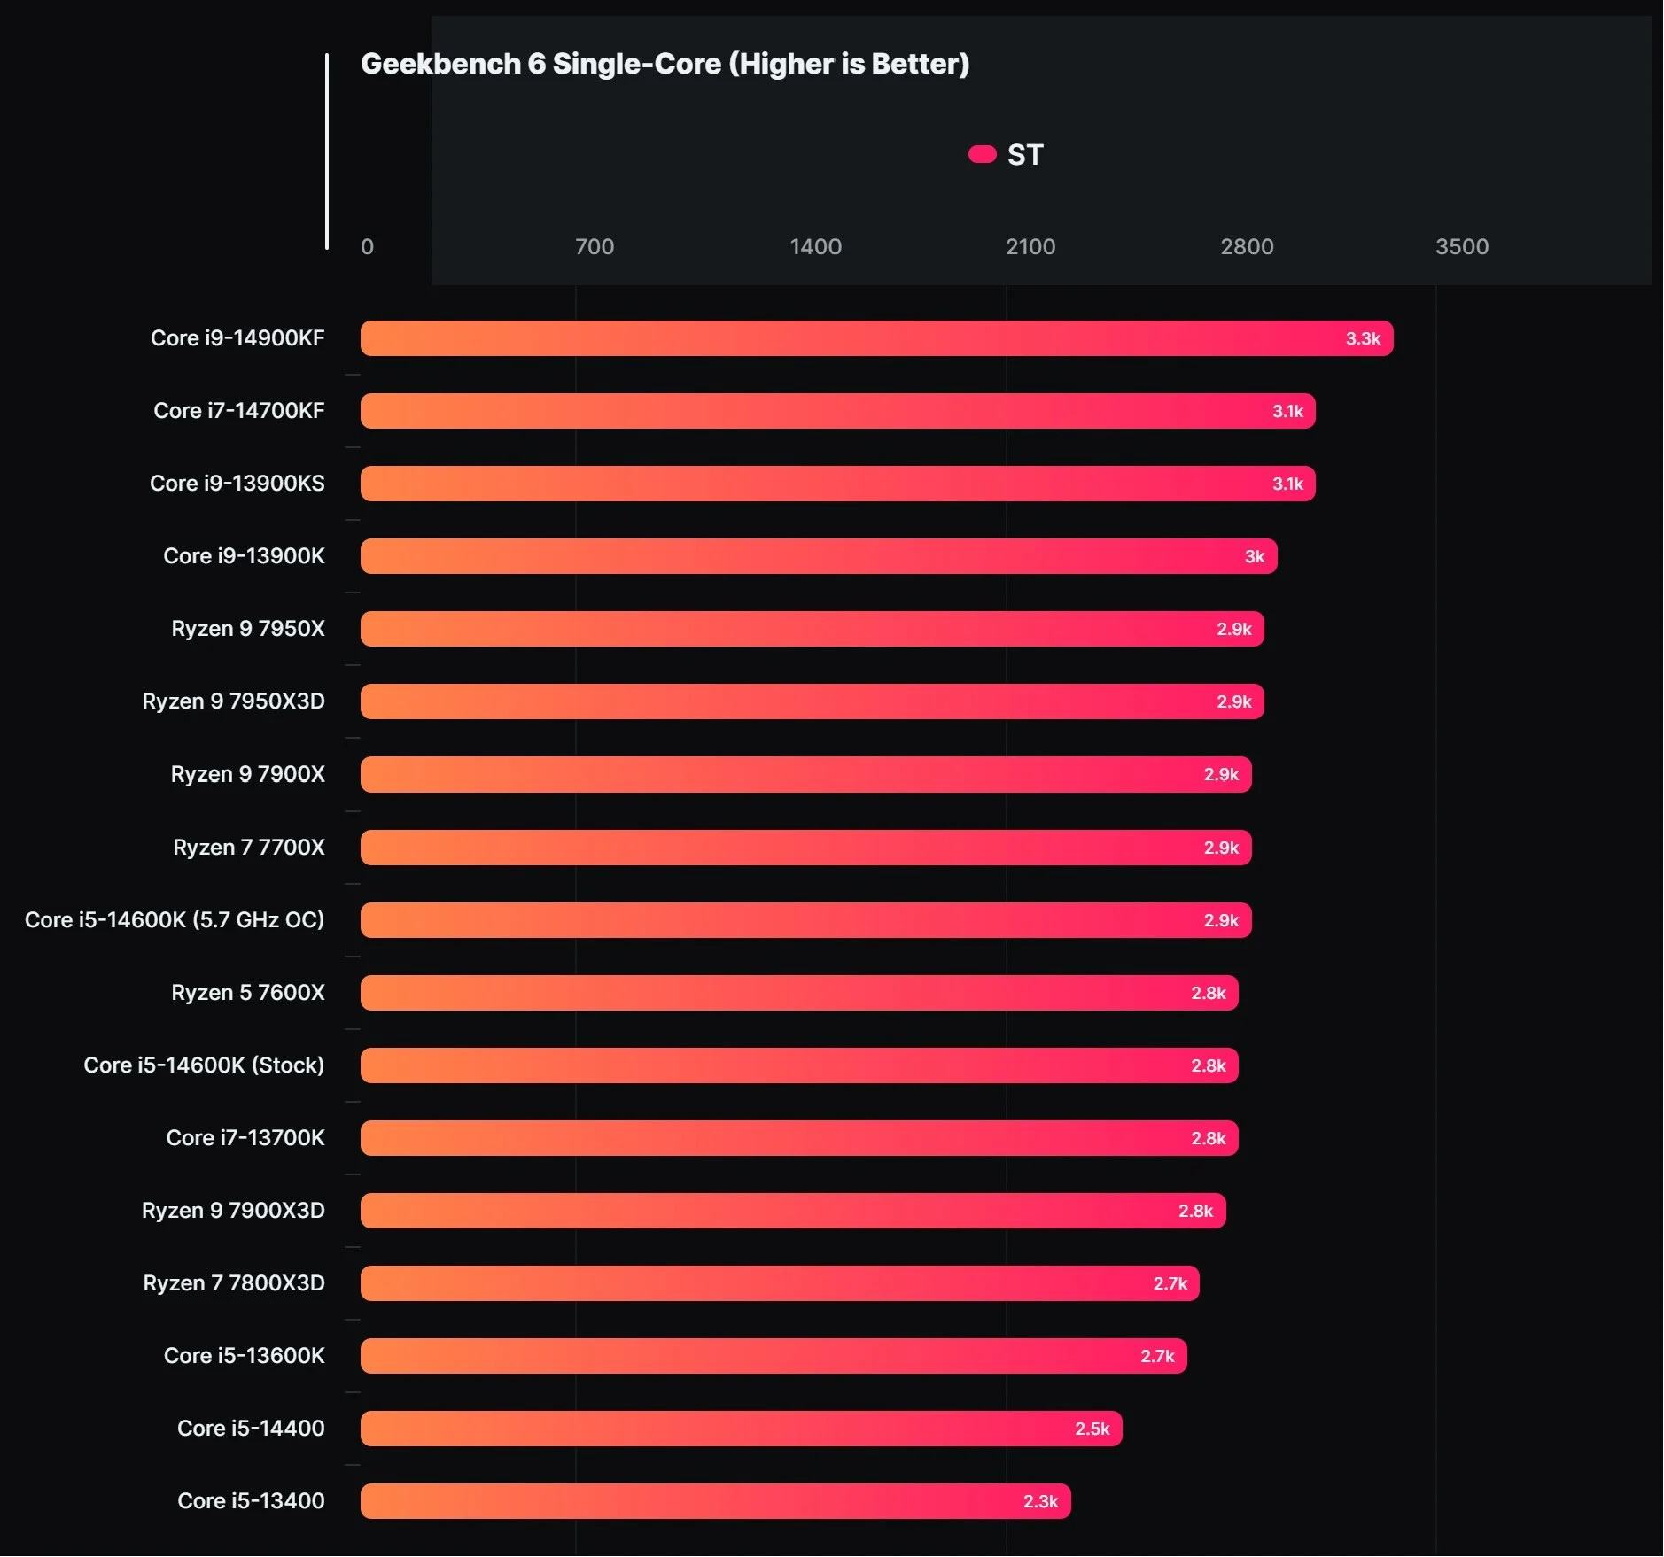
Task: Click the Core i5-14600K (Stock) label
Action: point(204,1065)
